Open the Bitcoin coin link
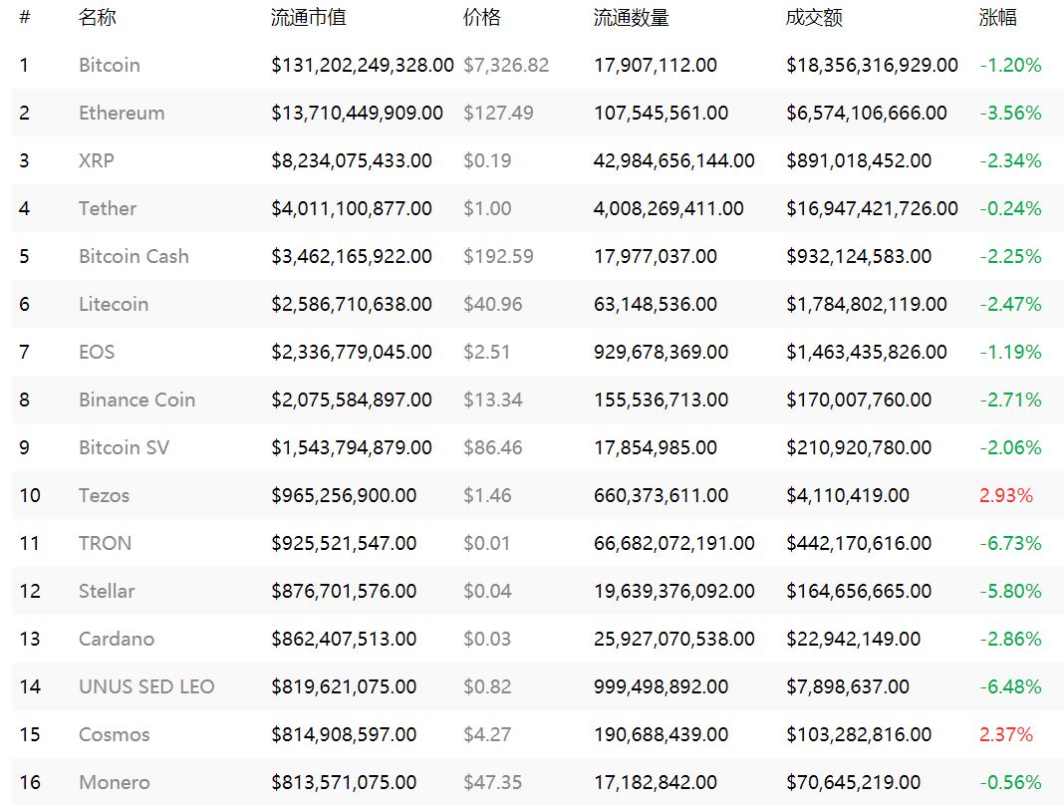Screen dimensions: 1064x805 (110, 65)
